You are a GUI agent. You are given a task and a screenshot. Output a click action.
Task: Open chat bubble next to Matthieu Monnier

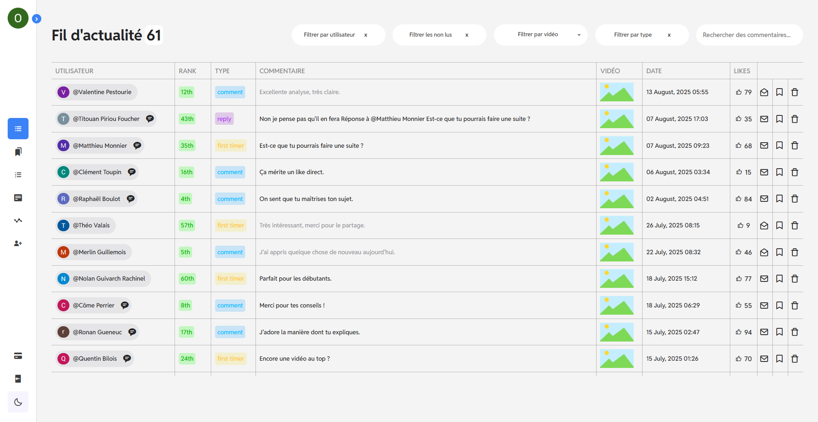click(137, 146)
